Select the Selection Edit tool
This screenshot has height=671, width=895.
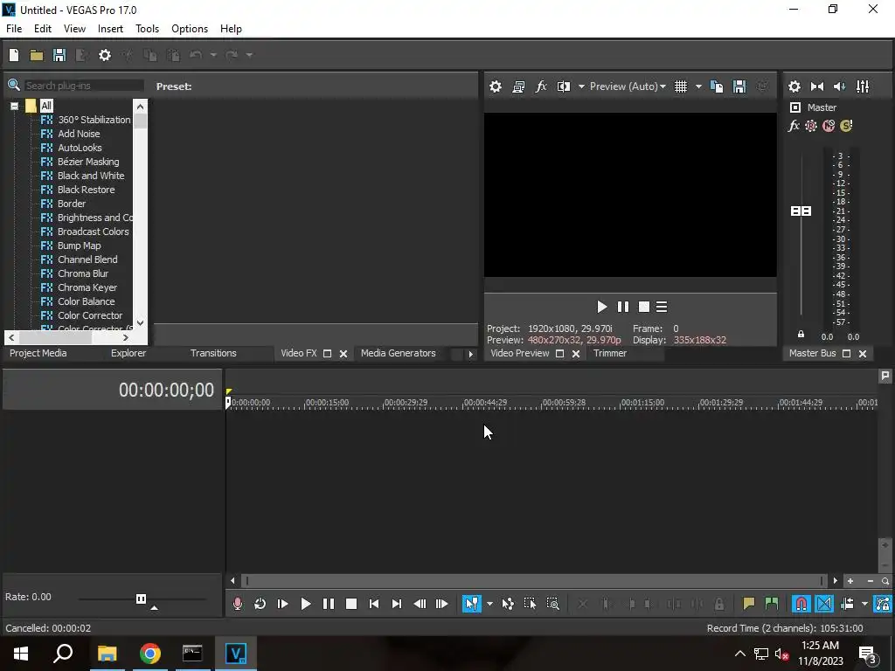tap(530, 604)
